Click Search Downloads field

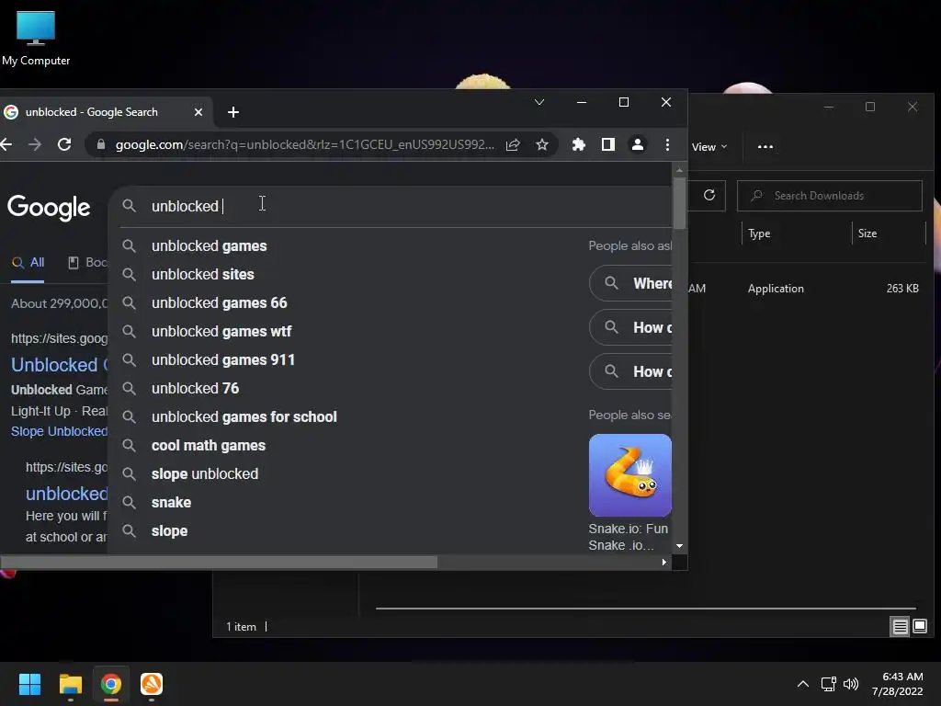click(x=830, y=196)
